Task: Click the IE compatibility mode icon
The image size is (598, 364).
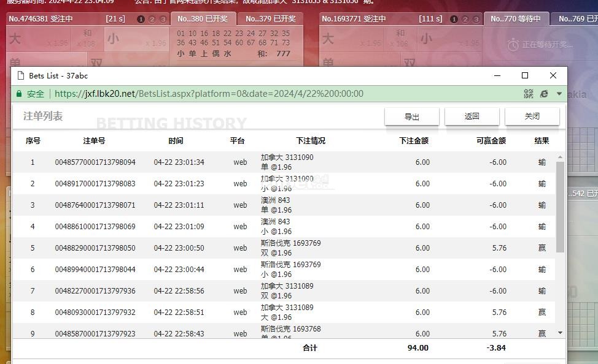Action: pos(544,94)
